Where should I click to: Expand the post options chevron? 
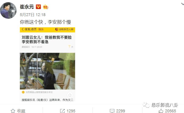[x=182, y=4]
